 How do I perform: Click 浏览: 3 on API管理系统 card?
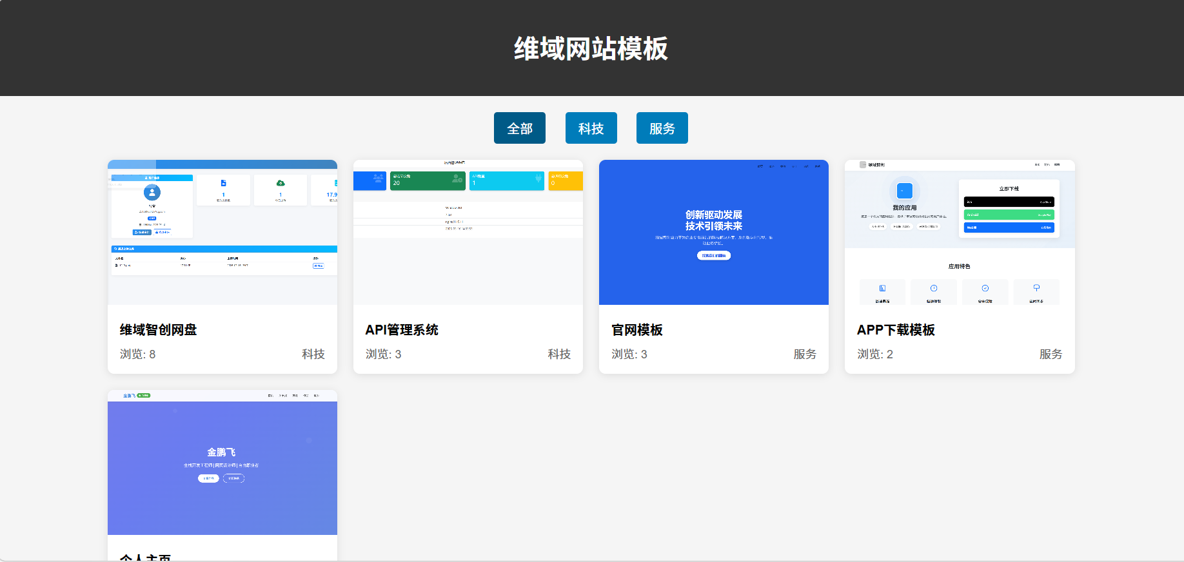point(384,354)
